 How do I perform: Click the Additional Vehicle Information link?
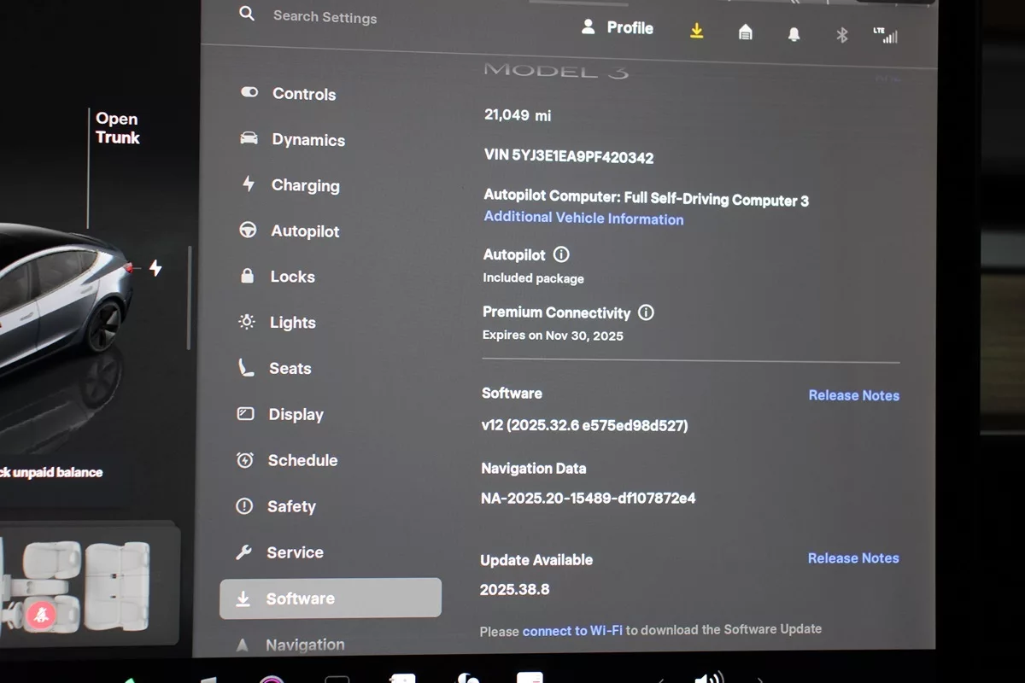coord(583,219)
